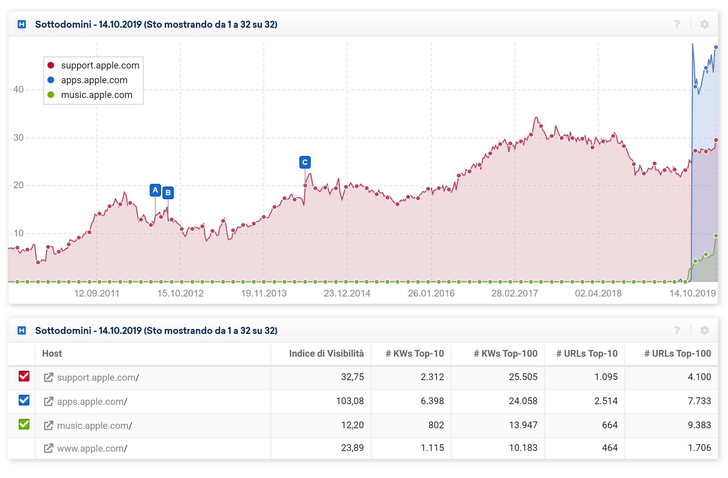Screen dimensions: 728x478
Task: Click event pin C on chart
Action: coord(305,162)
